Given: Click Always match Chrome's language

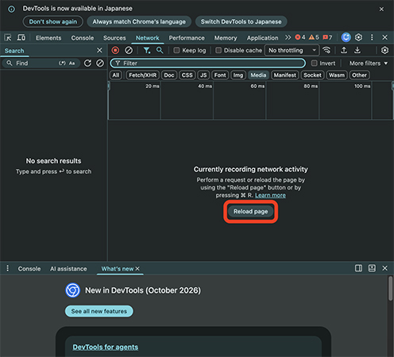Looking at the screenshot, I should (x=139, y=21).
